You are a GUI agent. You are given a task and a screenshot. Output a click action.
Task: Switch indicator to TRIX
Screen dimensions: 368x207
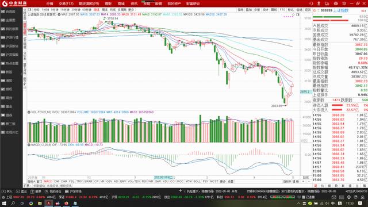(79, 182)
